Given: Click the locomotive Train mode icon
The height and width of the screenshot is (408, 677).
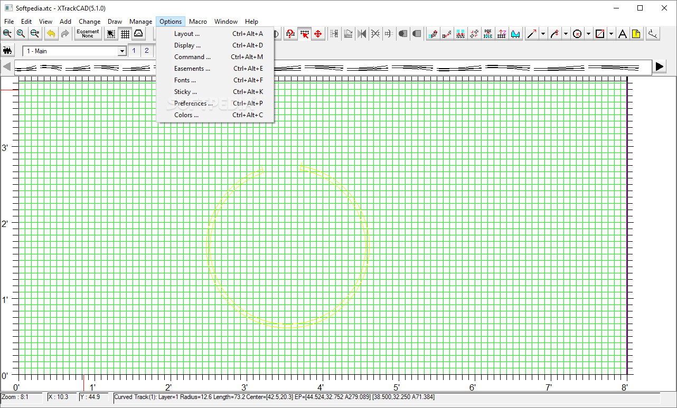Looking at the screenshot, I should [7, 51].
